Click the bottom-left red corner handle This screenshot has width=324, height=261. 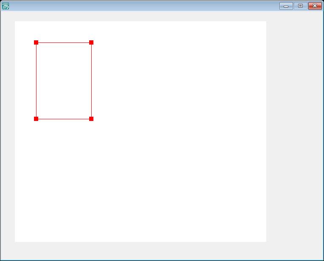click(36, 119)
